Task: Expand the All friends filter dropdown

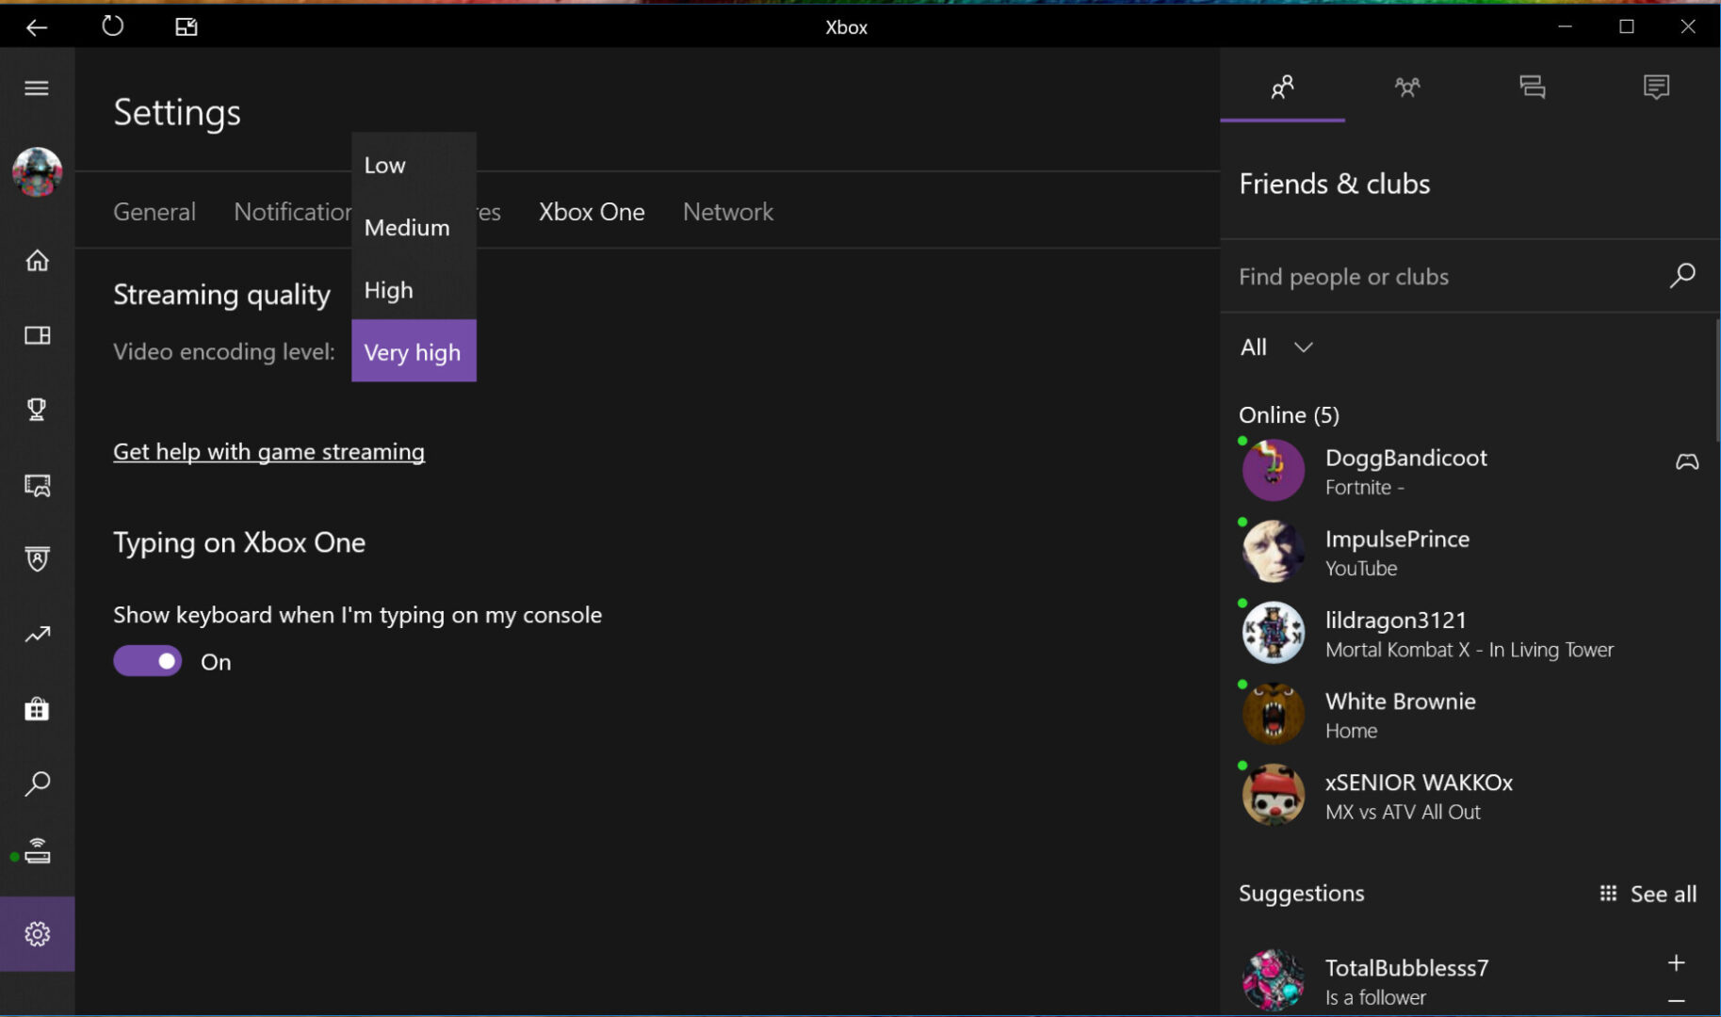Action: (1304, 347)
